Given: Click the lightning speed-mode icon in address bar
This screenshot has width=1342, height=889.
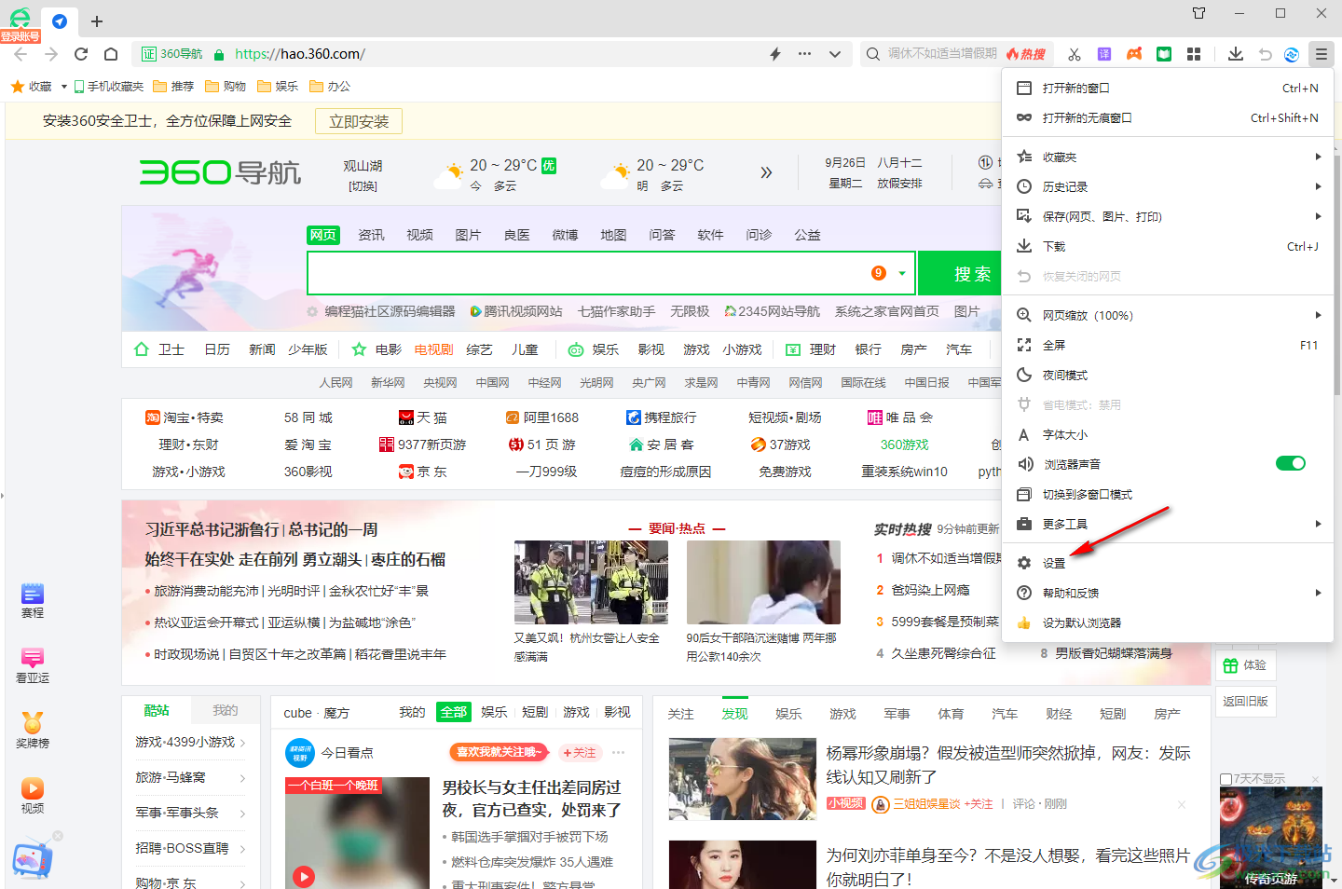Looking at the screenshot, I should pyautogui.click(x=775, y=54).
